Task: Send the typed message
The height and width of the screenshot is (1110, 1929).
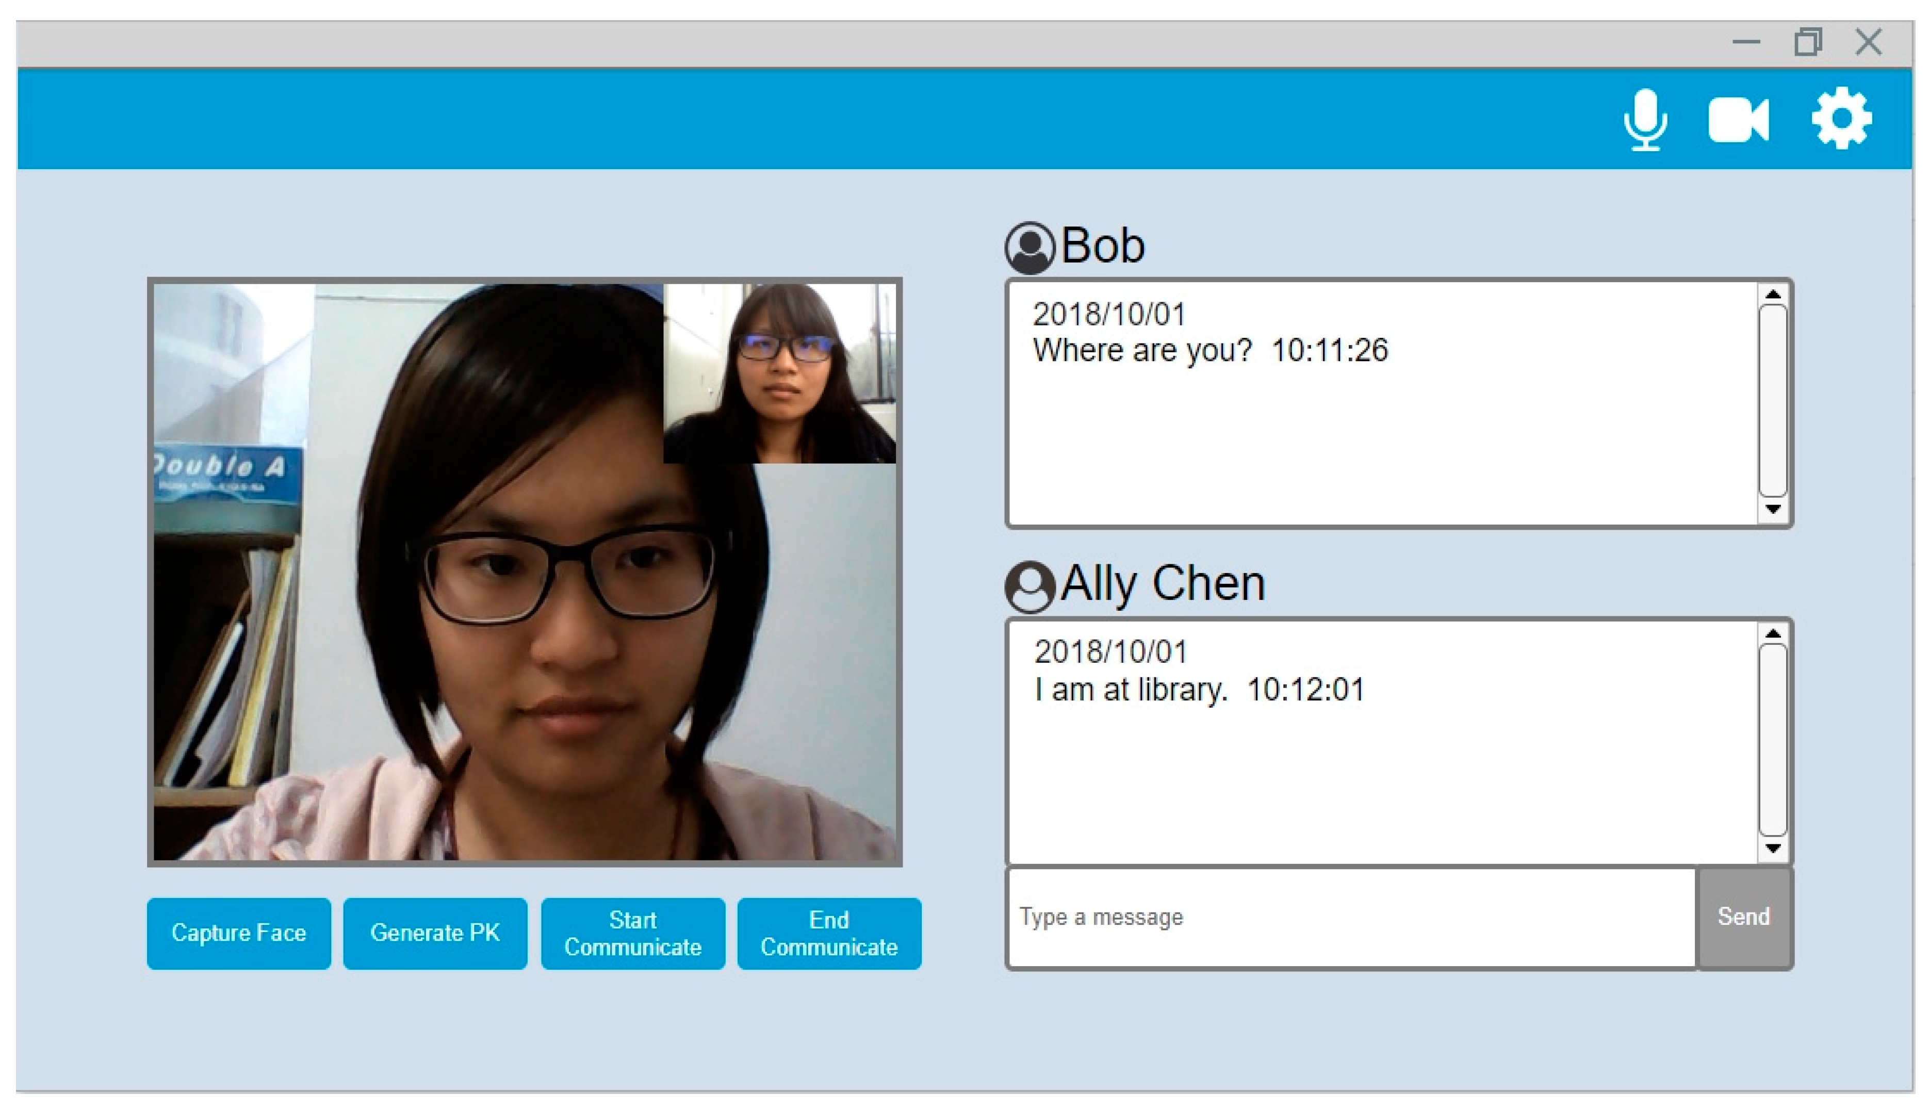Action: 1744,917
